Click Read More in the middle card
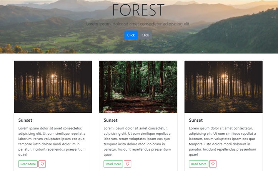 point(113,164)
